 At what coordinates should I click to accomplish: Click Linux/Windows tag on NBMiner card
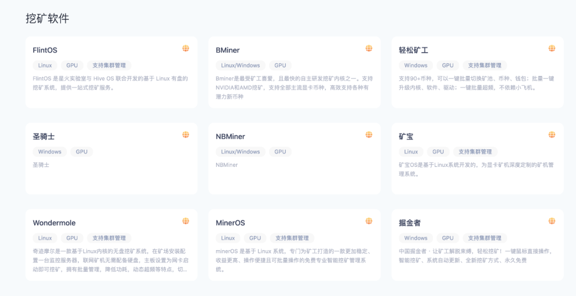[241, 151]
